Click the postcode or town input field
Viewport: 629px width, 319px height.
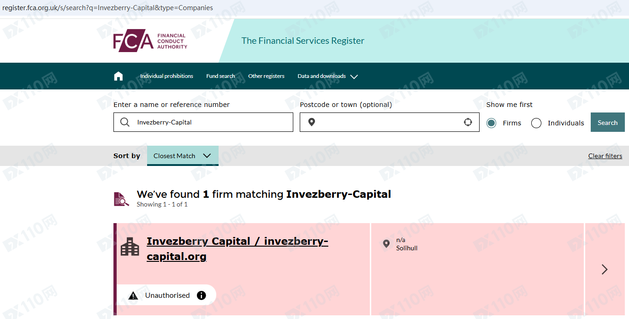point(387,122)
